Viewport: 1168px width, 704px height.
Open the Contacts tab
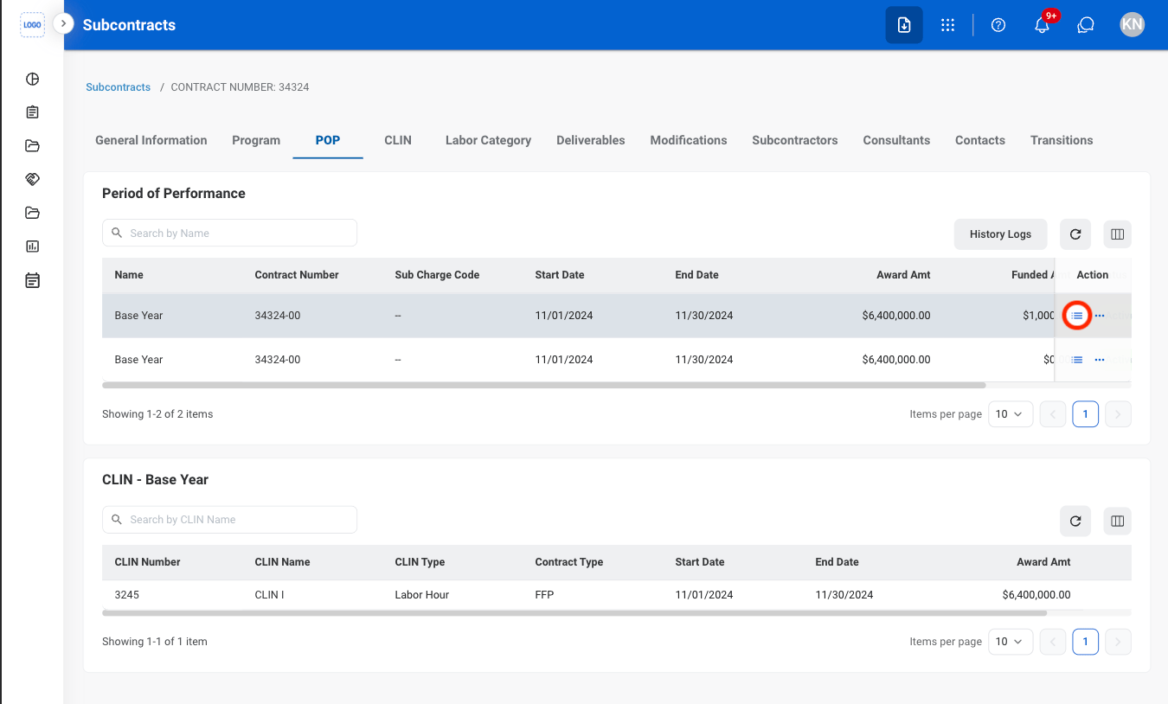pos(980,140)
